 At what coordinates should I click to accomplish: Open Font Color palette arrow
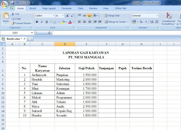tap(73, 22)
